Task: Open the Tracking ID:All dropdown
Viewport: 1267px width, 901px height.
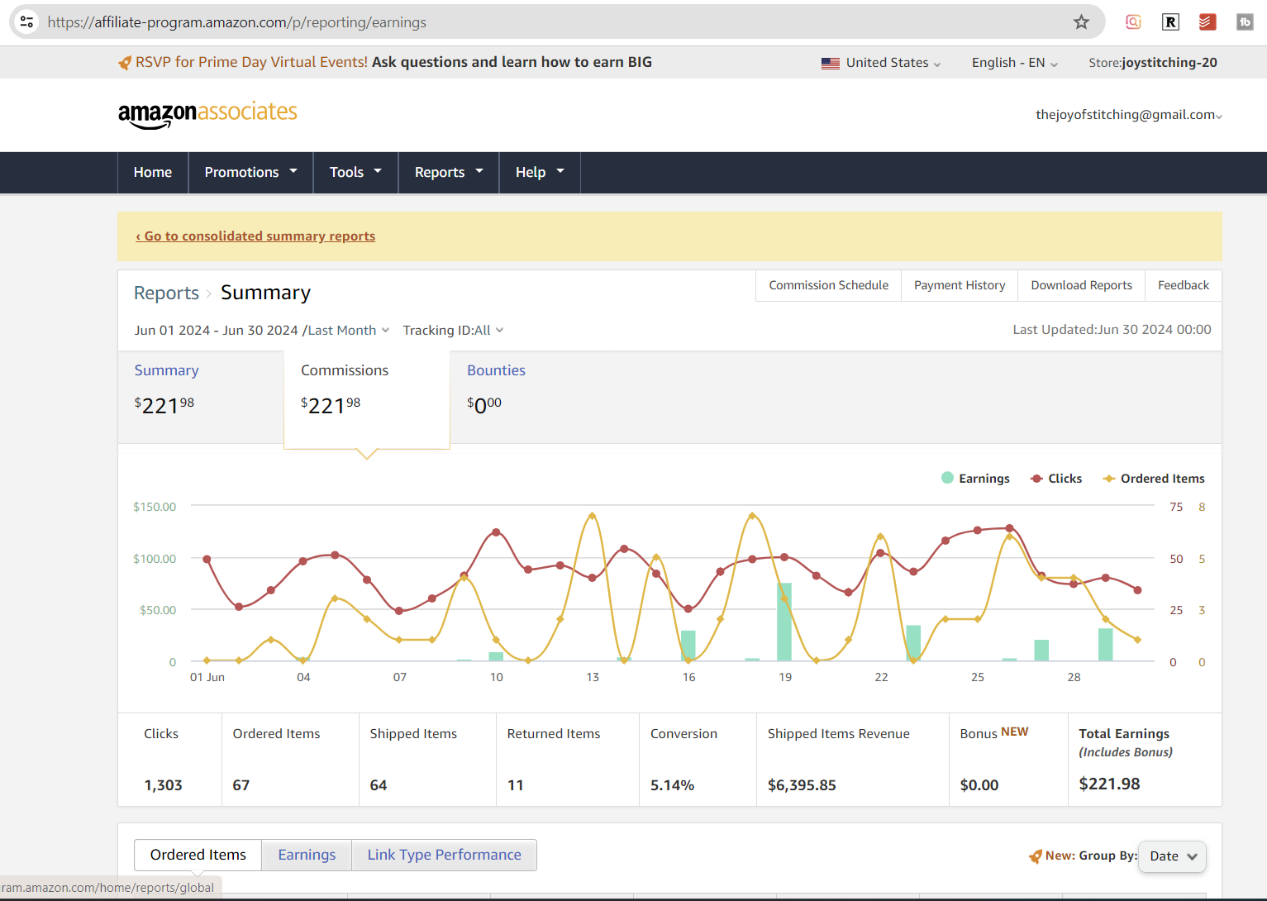Action: pos(453,331)
